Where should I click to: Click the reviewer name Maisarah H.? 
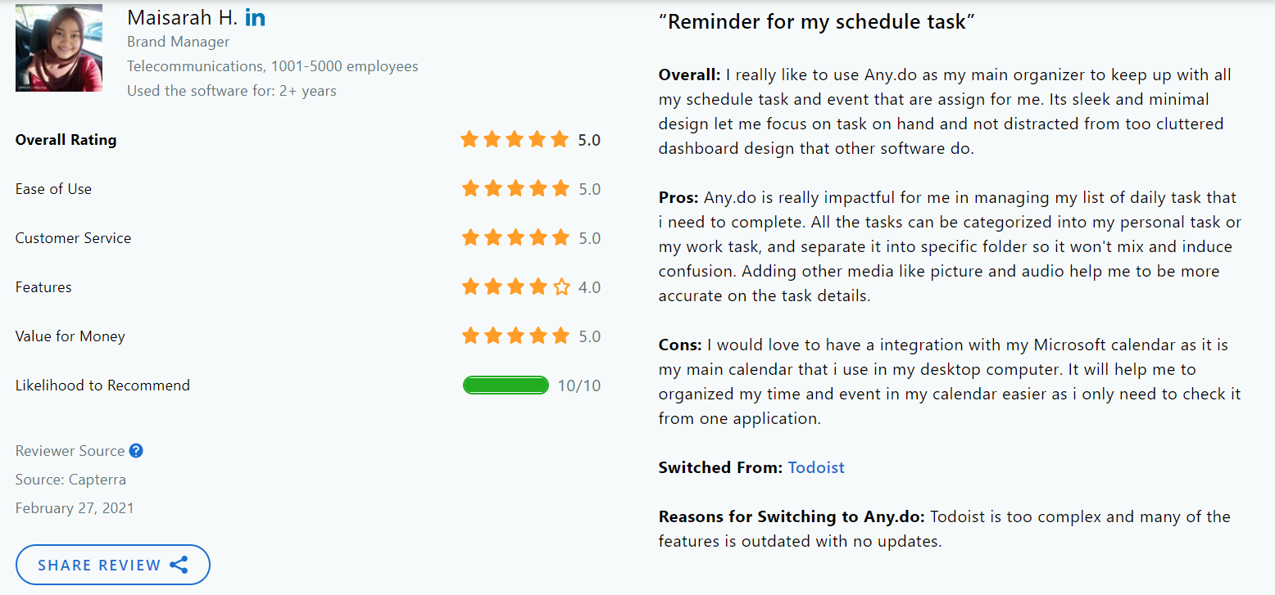point(182,16)
